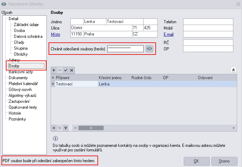The height and width of the screenshot is (167, 242).
Task: Click the first asterisk icon below the table
Action: (x=54, y=128)
